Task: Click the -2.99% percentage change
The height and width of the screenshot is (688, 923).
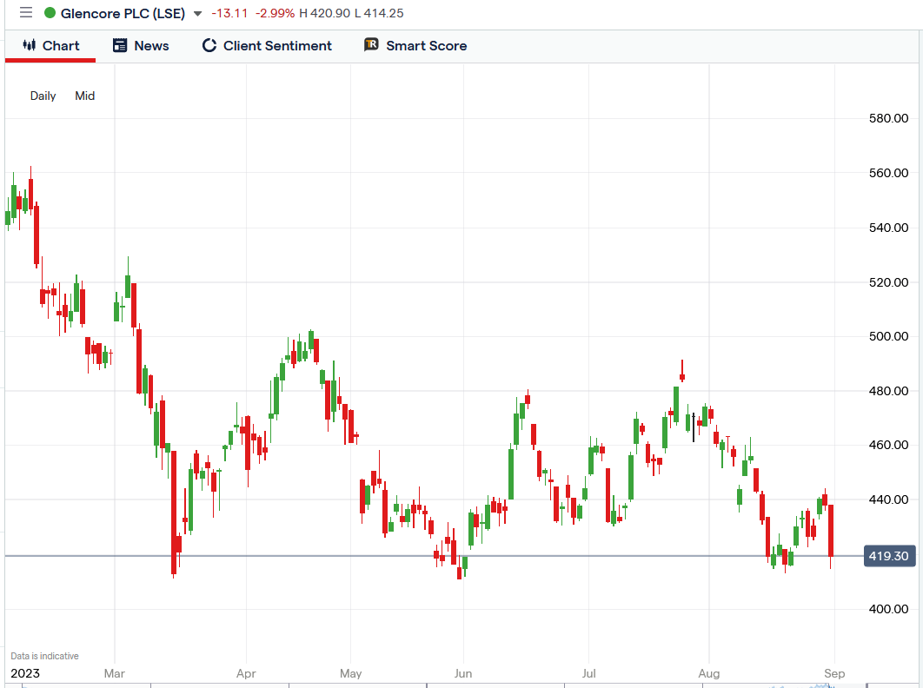Action: [x=275, y=13]
